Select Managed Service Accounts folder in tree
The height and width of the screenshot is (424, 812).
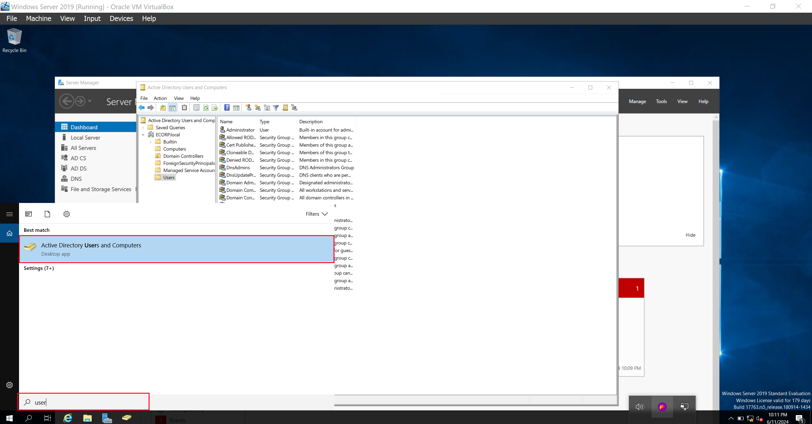tap(189, 171)
